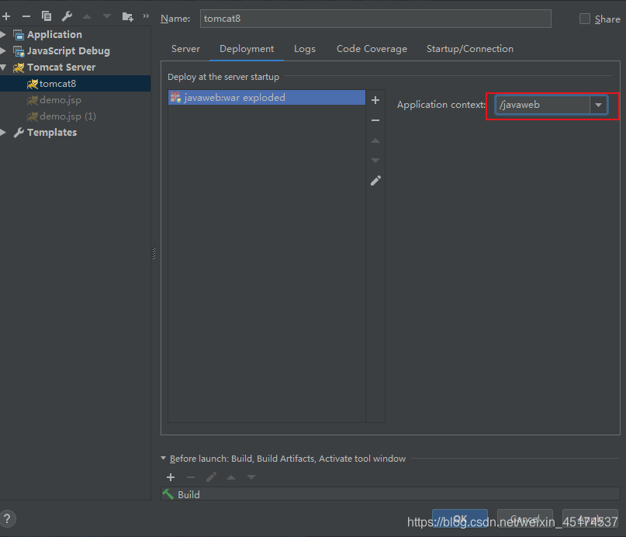
Task: Enable the Share checkbox
Action: pyautogui.click(x=584, y=19)
